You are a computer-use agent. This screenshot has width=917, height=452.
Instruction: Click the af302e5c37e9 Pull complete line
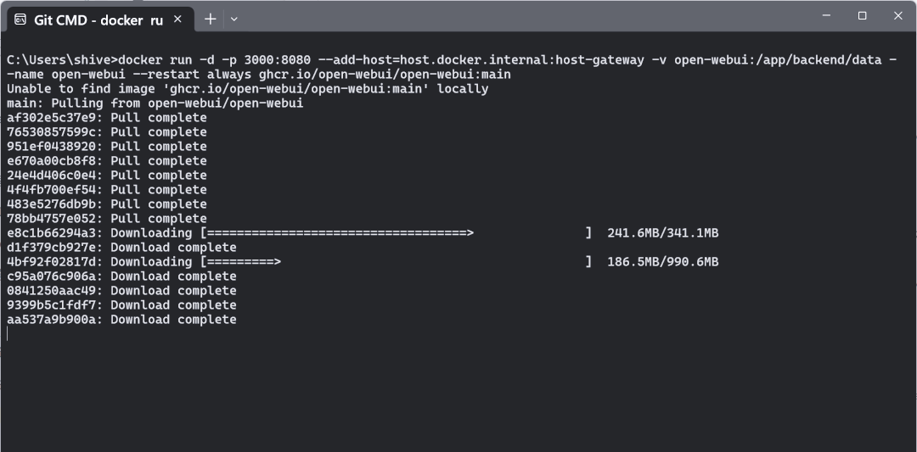(107, 118)
